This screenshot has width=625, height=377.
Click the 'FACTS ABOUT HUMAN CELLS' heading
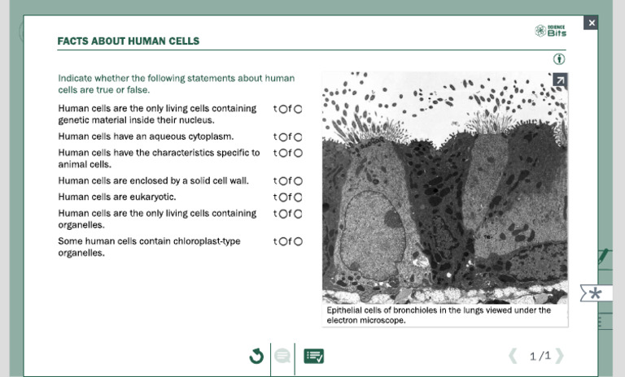click(129, 41)
